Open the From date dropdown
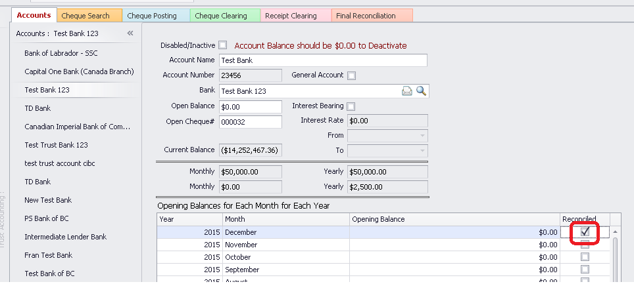The width and height of the screenshot is (634, 284). tap(422, 136)
